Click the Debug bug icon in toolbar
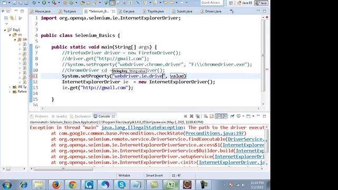Image resolution: width=338 pixels, height=190 pixels. click(34, 3)
